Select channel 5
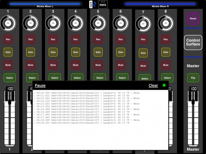 [x=100, y=78]
